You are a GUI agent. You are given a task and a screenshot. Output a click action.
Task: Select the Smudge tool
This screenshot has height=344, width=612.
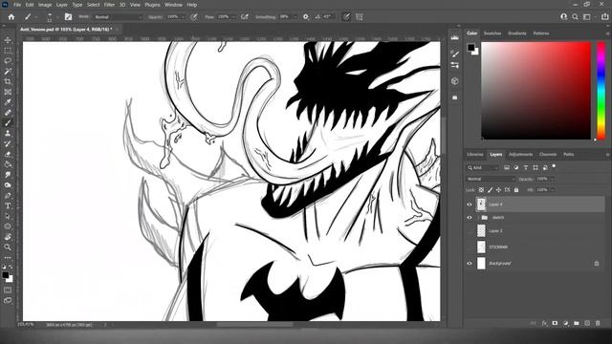pyautogui.click(x=8, y=175)
